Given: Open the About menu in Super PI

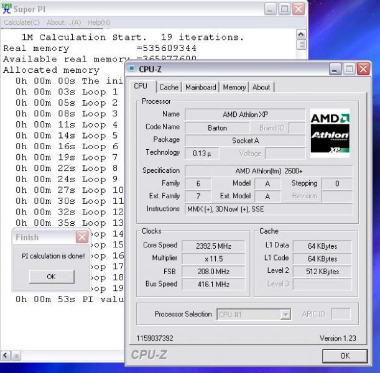Looking at the screenshot, I should point(64,22).
